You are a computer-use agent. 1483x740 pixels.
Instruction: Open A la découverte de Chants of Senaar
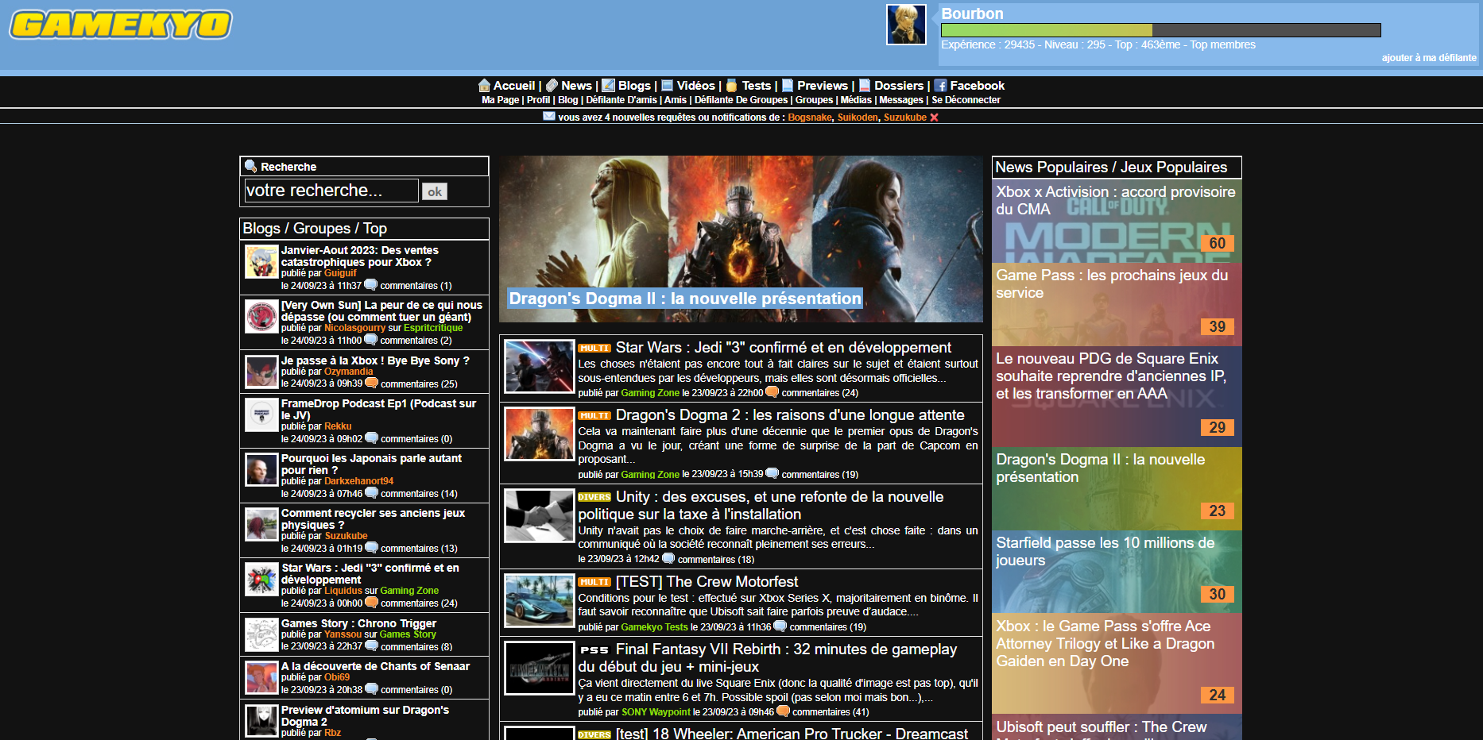pos(375,666)
